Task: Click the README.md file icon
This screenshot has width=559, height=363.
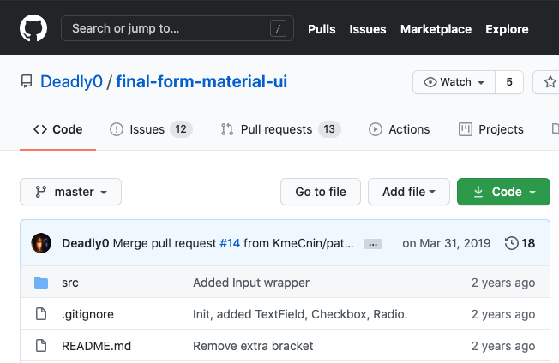Action: [x=41, y=346]
